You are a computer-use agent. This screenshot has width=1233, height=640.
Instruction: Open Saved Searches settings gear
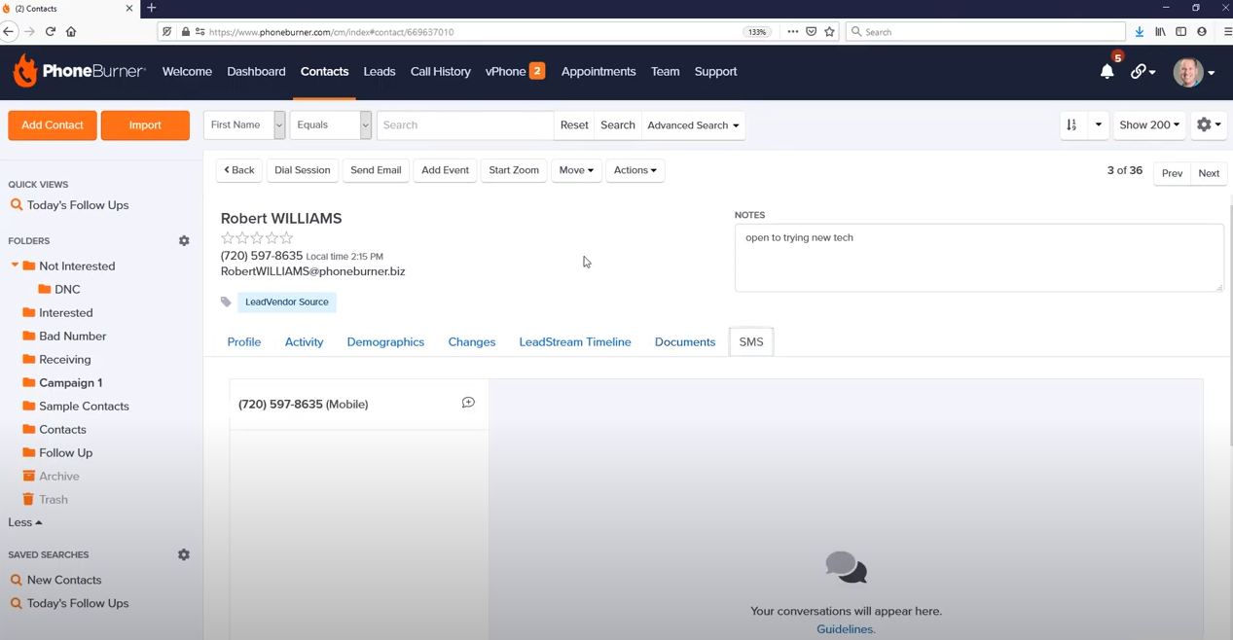184,554
